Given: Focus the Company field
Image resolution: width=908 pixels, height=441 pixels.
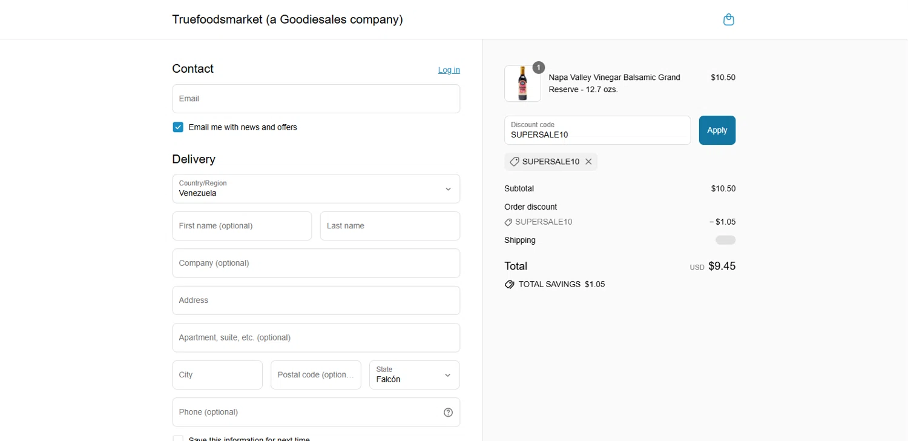Looking at the screenshot, I should click(316, 263).
